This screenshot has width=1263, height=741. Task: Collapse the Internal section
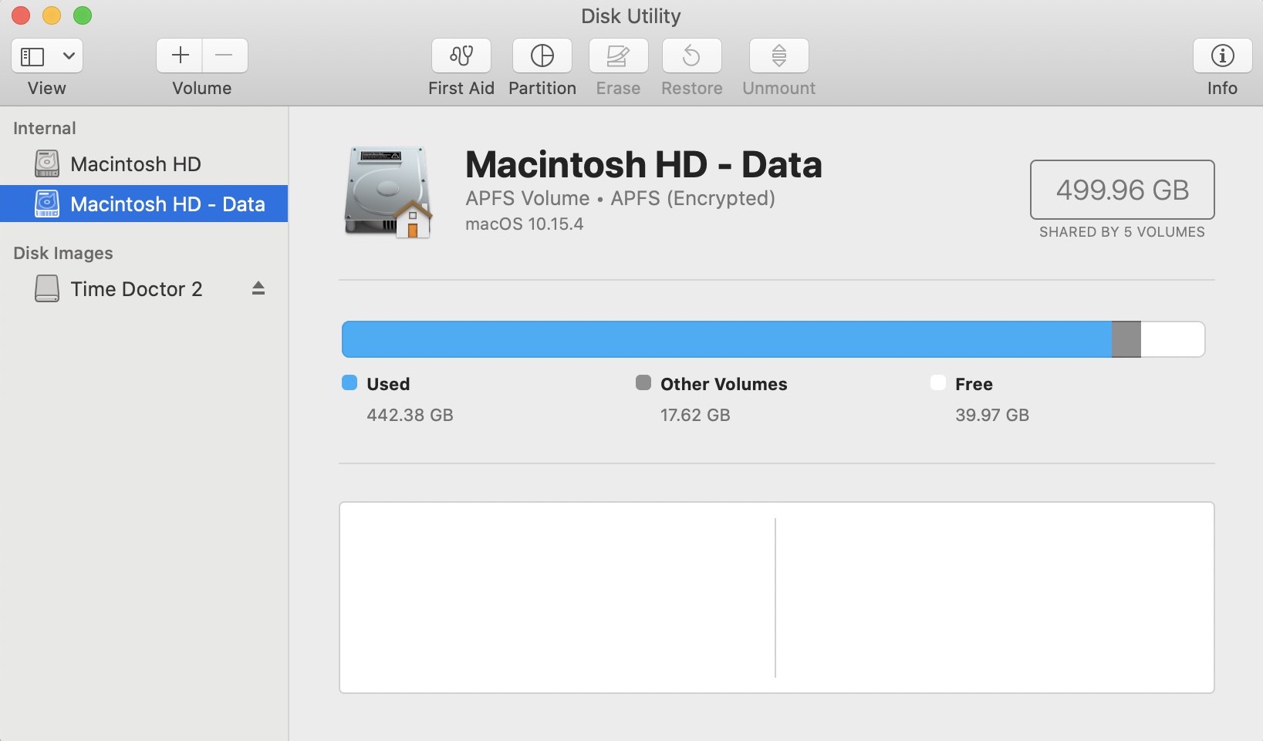[x=44, y=128]
